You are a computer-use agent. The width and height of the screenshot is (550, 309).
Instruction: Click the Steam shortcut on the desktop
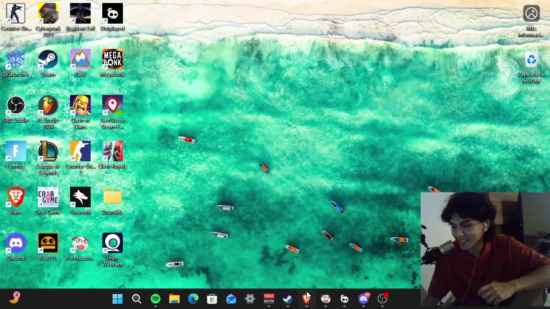(x=48, y=63)
